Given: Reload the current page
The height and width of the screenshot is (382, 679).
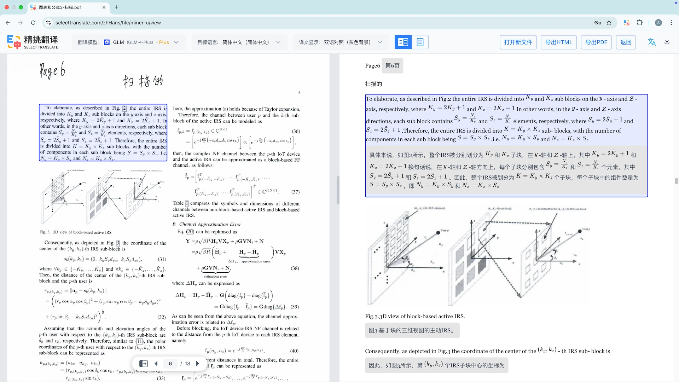Looking at the screenshot, I should pyautogui.click(x=33, y=23).
